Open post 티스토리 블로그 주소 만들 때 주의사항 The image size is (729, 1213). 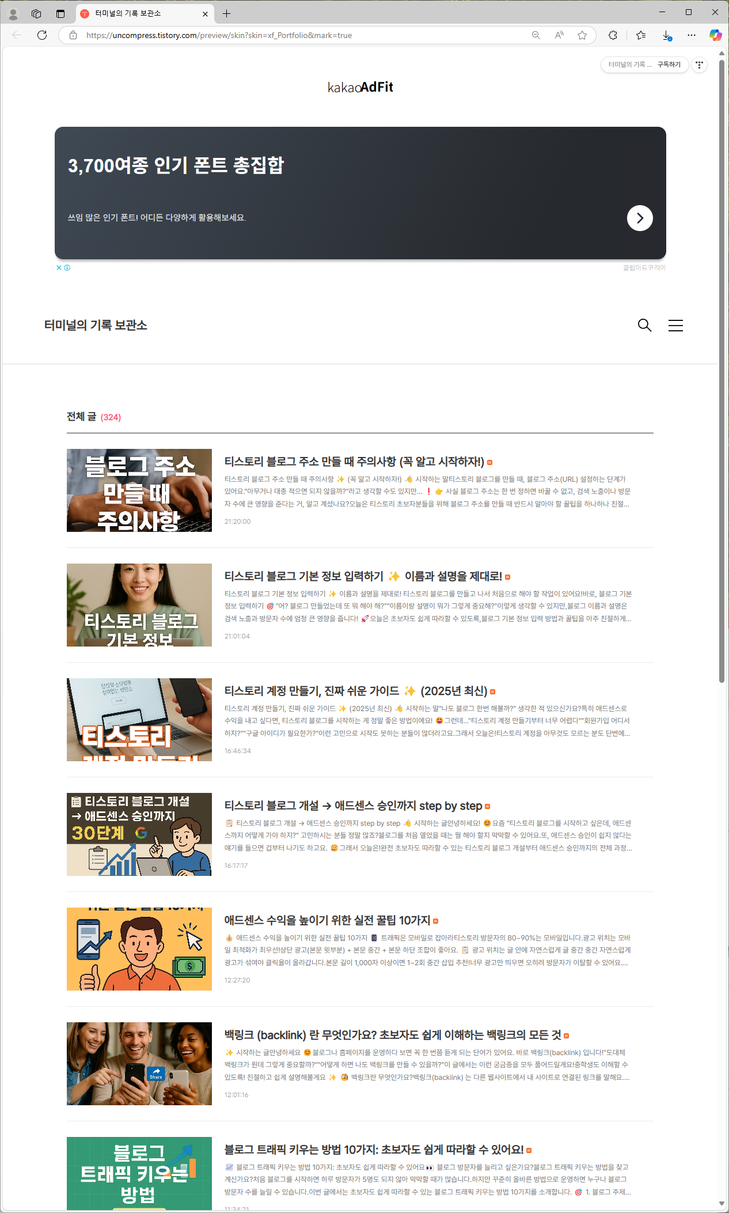(354, 462)
